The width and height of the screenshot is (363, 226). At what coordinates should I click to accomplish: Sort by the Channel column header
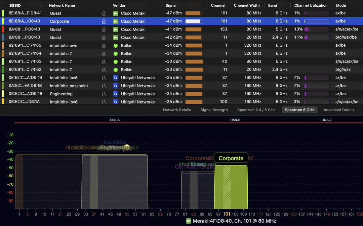tap(218, 5)
